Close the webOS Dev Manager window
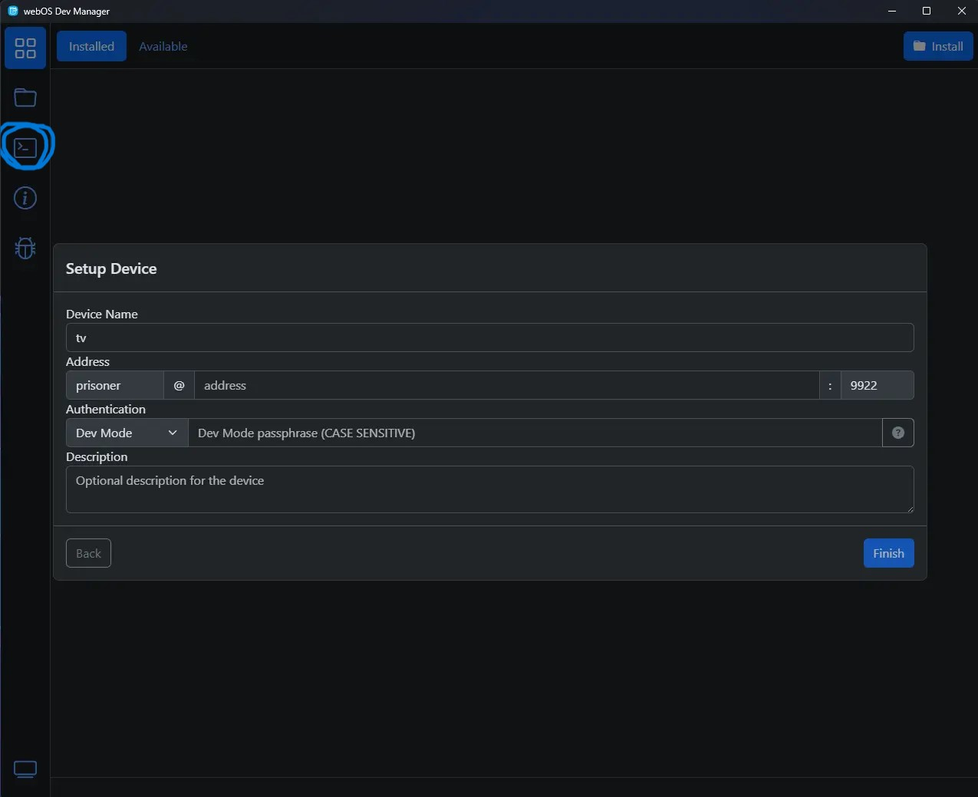Screen dimensions: 978x797 [961, 11]
